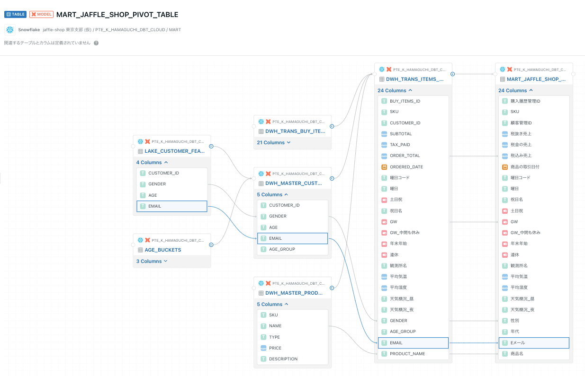Click plus icon on DWH_MASTER_CUST node
The image size is (585, 376).
(x=332, y=178)
